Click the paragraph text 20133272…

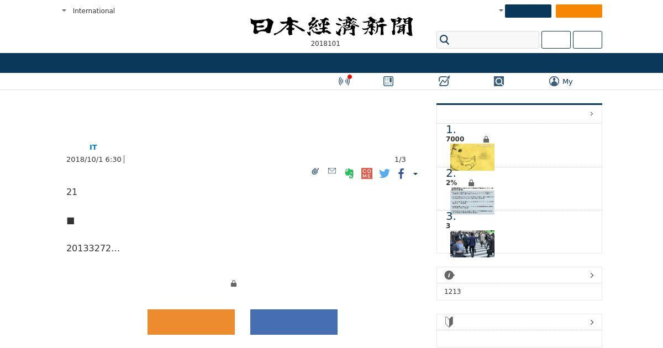[93, 248]
